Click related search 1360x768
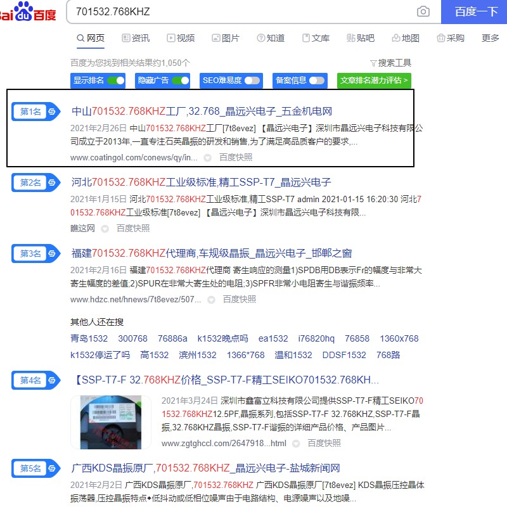The width and height of the screenshot is (507, 507). (399, 338)
